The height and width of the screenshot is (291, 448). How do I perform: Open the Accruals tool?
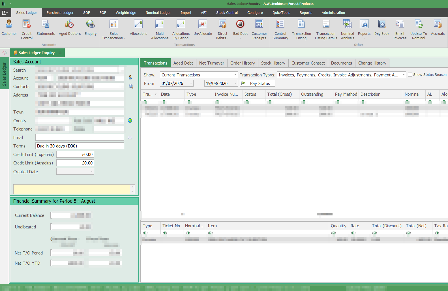click(x=438, y=27)
